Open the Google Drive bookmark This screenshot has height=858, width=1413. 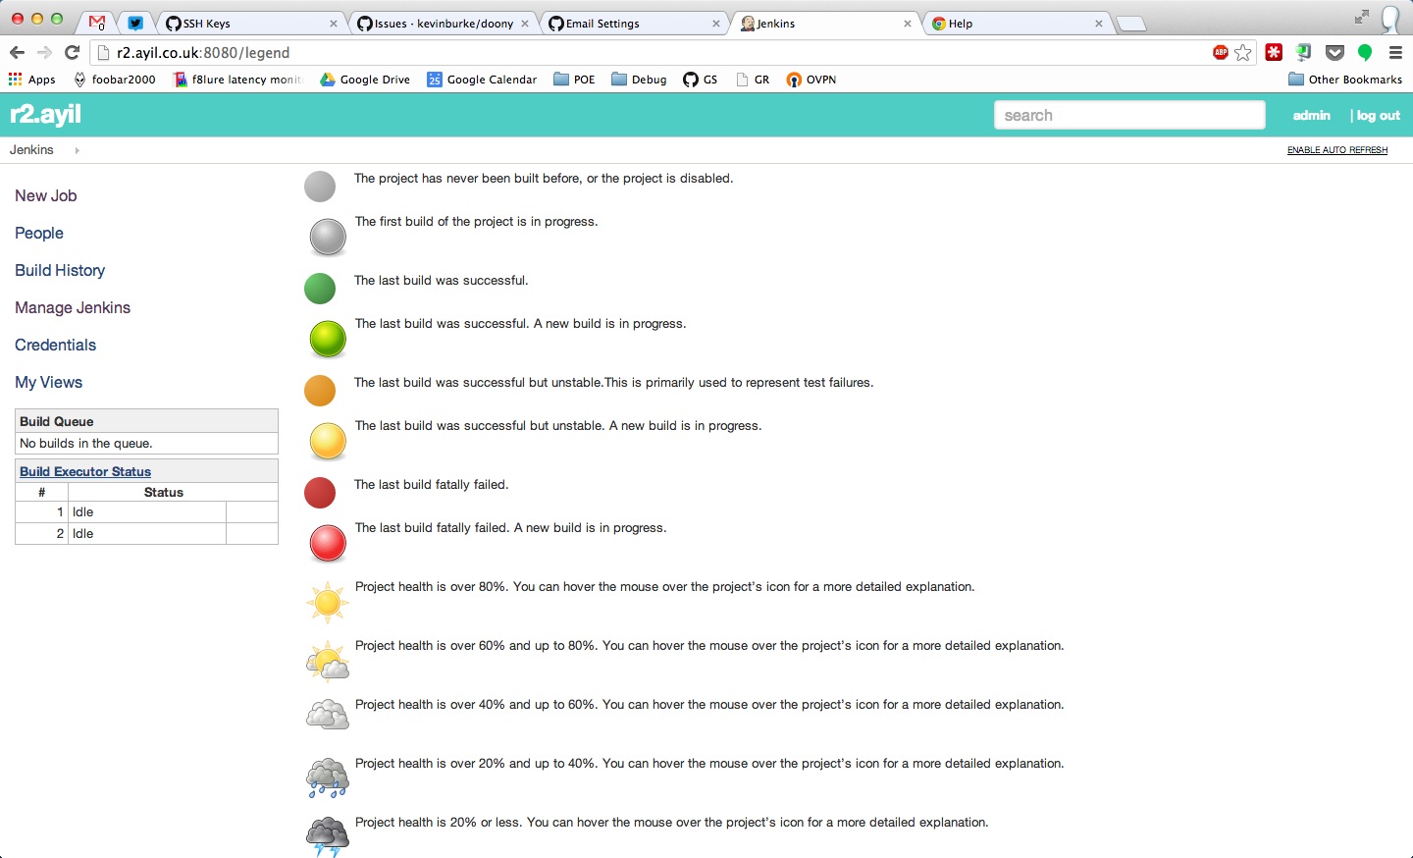(365, 80)
